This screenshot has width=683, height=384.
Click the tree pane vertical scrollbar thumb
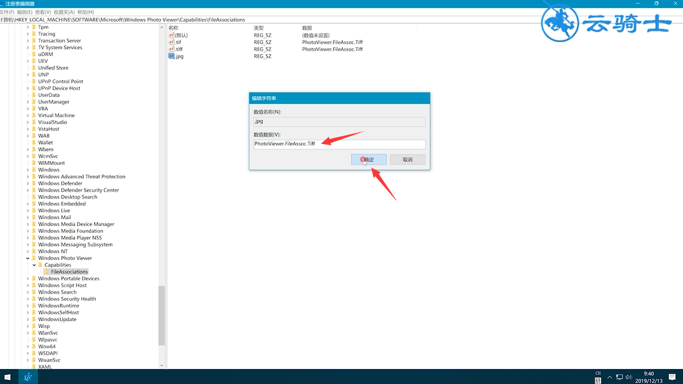tap(162, 315)
